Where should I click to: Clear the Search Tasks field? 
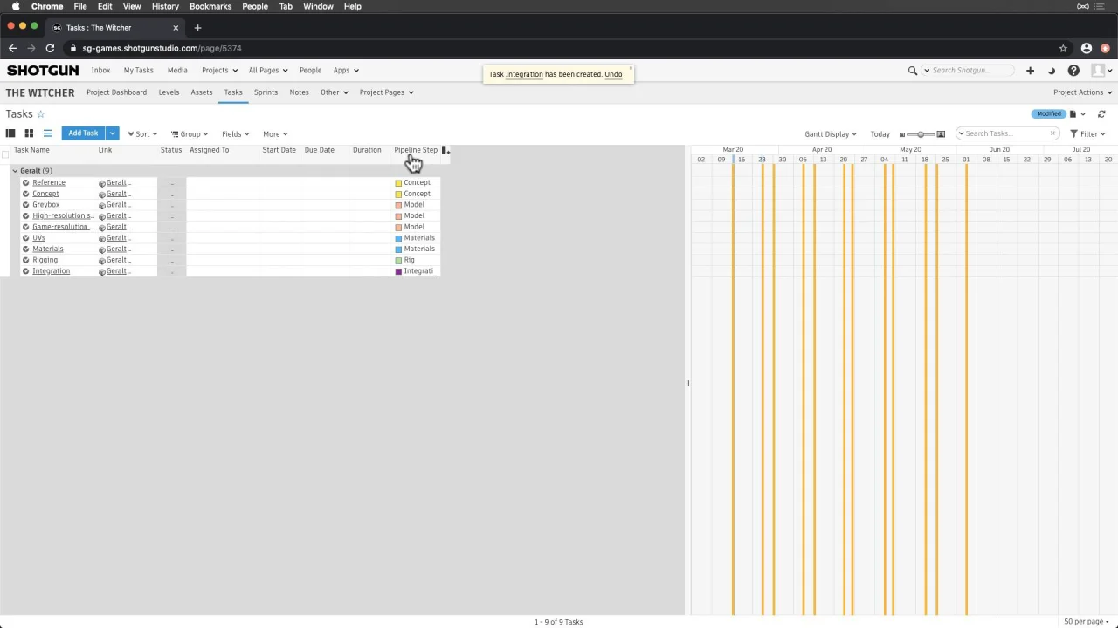pos(1052,133)
